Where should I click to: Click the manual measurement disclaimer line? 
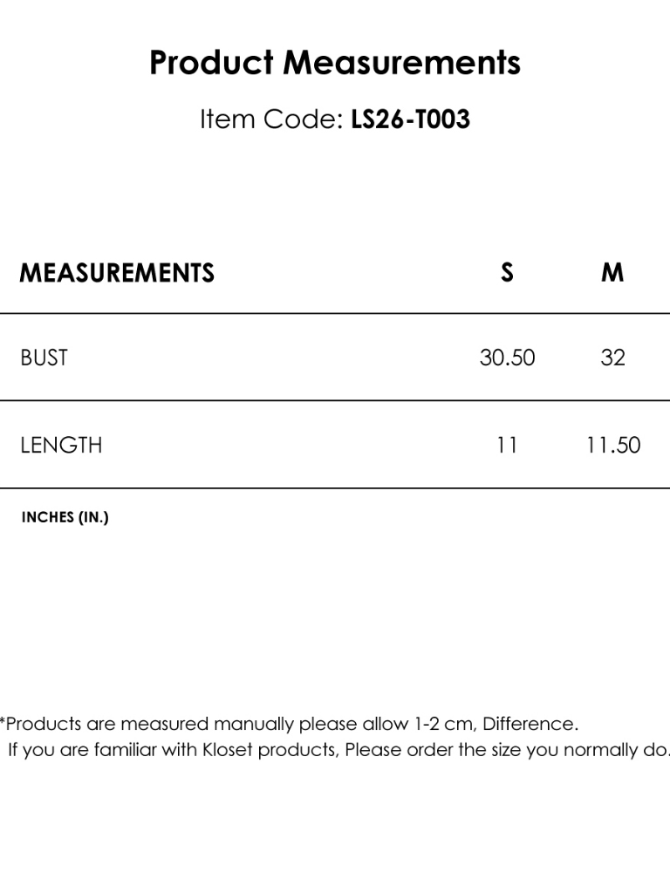(x=289, y=724)
